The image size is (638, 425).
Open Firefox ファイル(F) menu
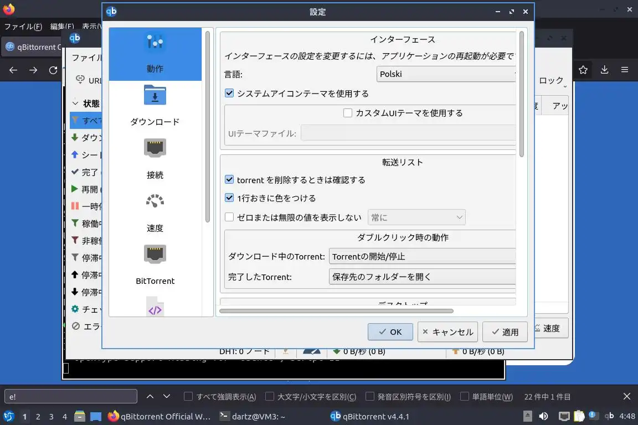[x=23, y=27]
